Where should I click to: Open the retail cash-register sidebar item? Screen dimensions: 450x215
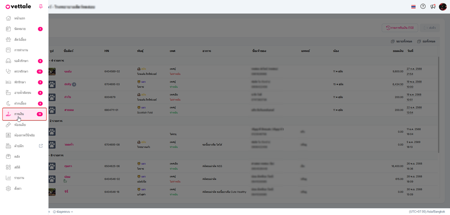click(x=24, y=146)
